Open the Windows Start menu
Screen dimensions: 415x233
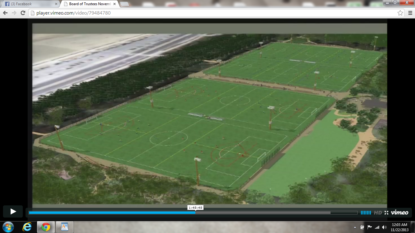click(8, 227)
